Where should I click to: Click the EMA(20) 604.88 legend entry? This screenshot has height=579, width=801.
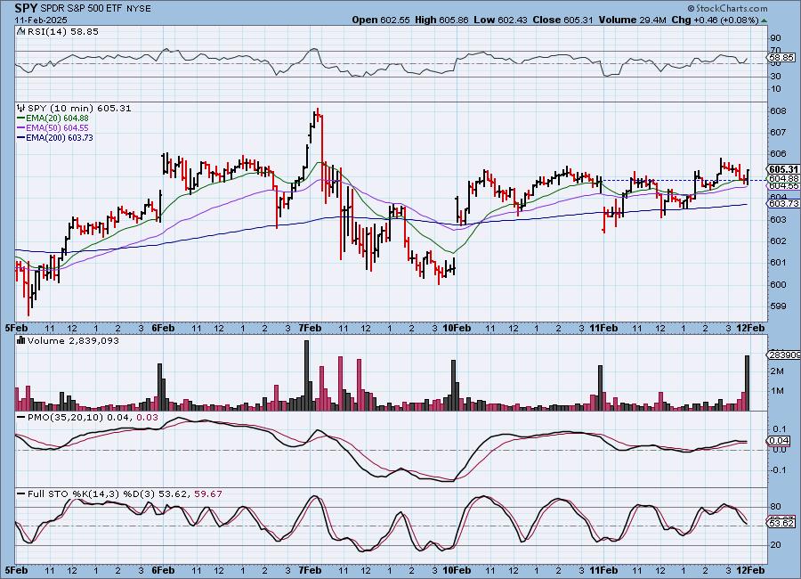click(57, 118)
